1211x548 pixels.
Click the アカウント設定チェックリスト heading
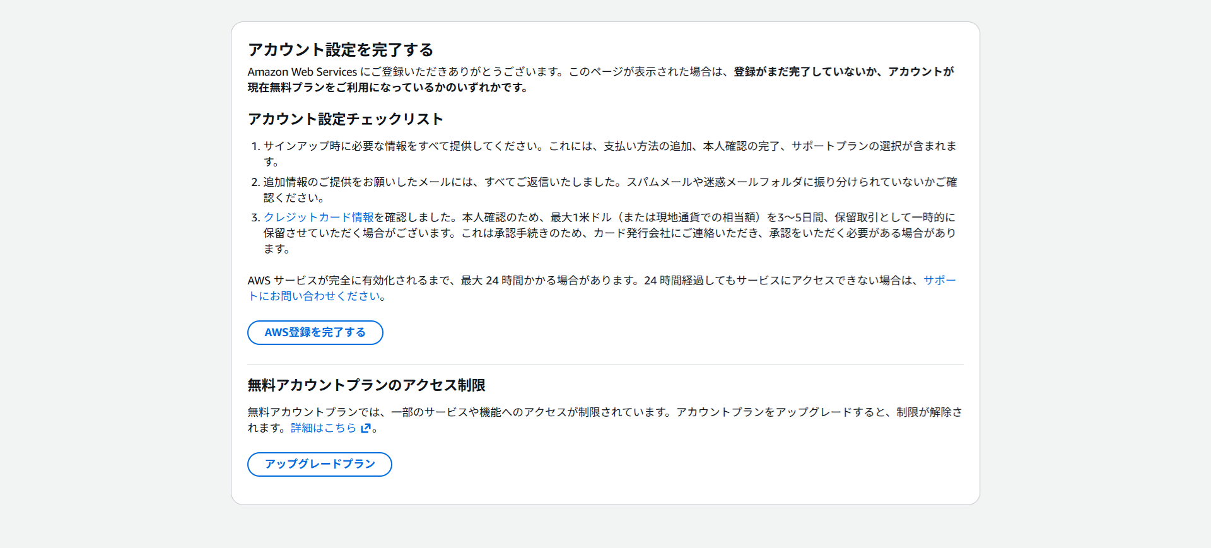point(345,119)
